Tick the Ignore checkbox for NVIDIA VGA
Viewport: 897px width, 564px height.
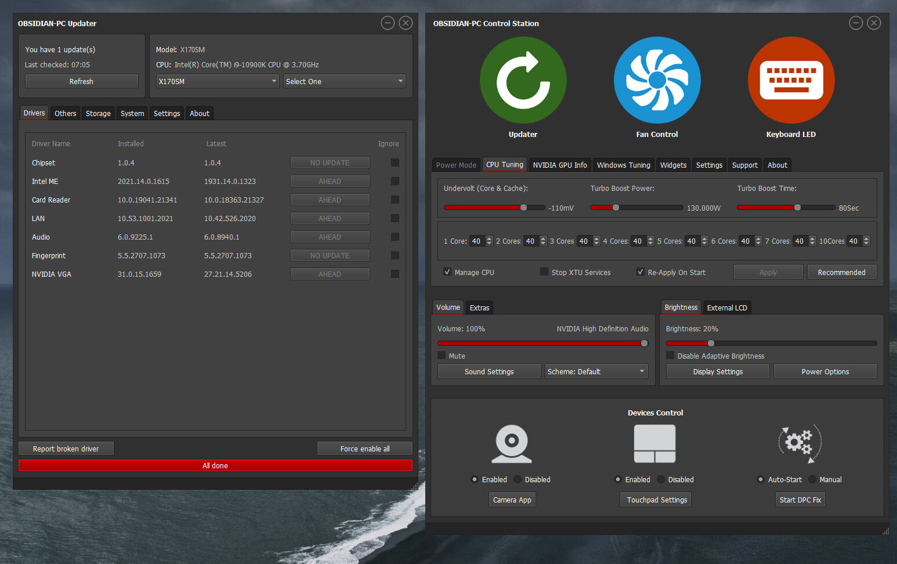click(395, 274)
